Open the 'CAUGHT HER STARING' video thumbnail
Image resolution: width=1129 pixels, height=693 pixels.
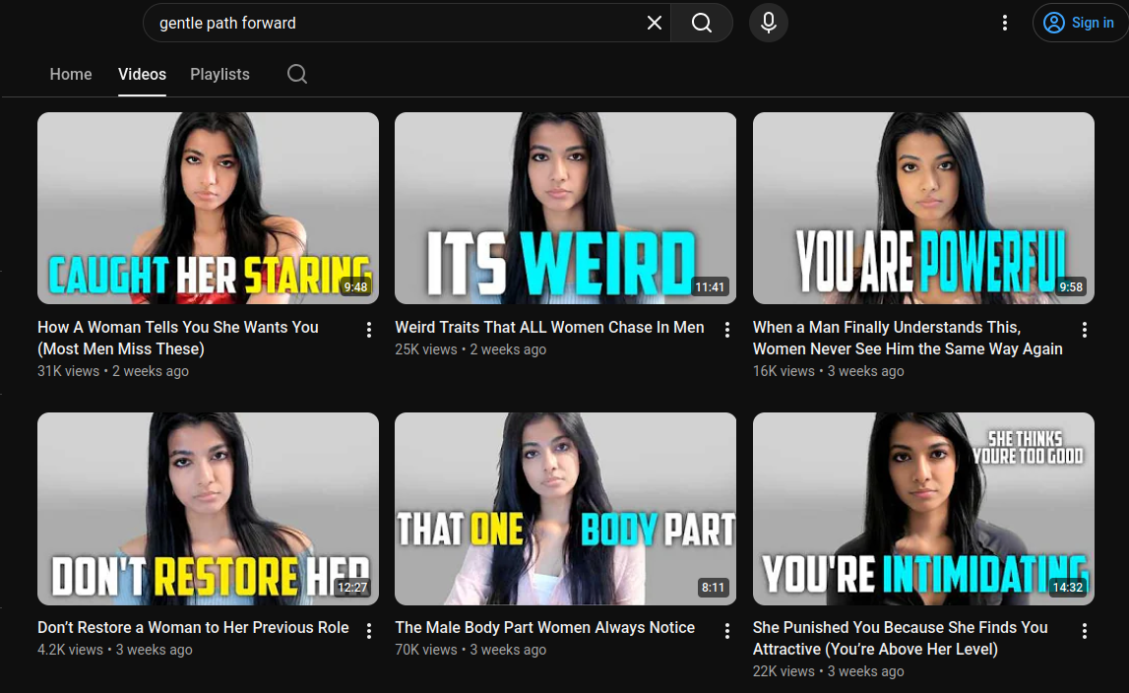tap(208, 208)
